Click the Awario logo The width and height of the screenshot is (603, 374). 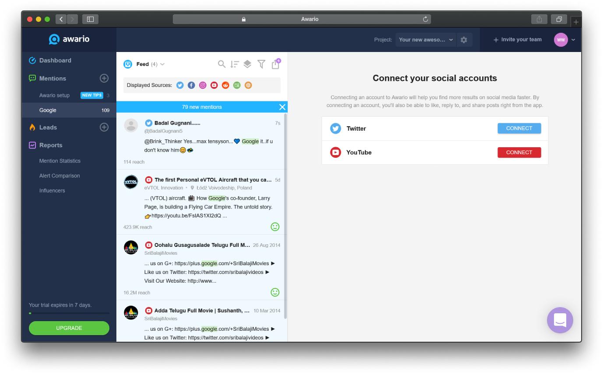pyautogui.click(x=69, y=39)
